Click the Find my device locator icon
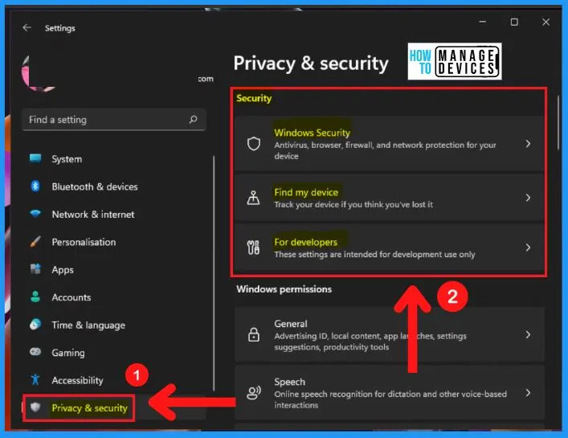Image resolution: width=568 pixels, height=438 pixels. [x=253, y=198]
